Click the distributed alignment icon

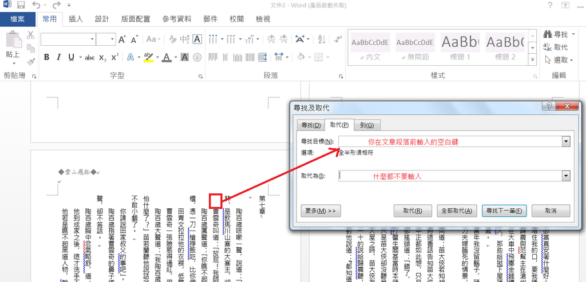pos(262,57)
